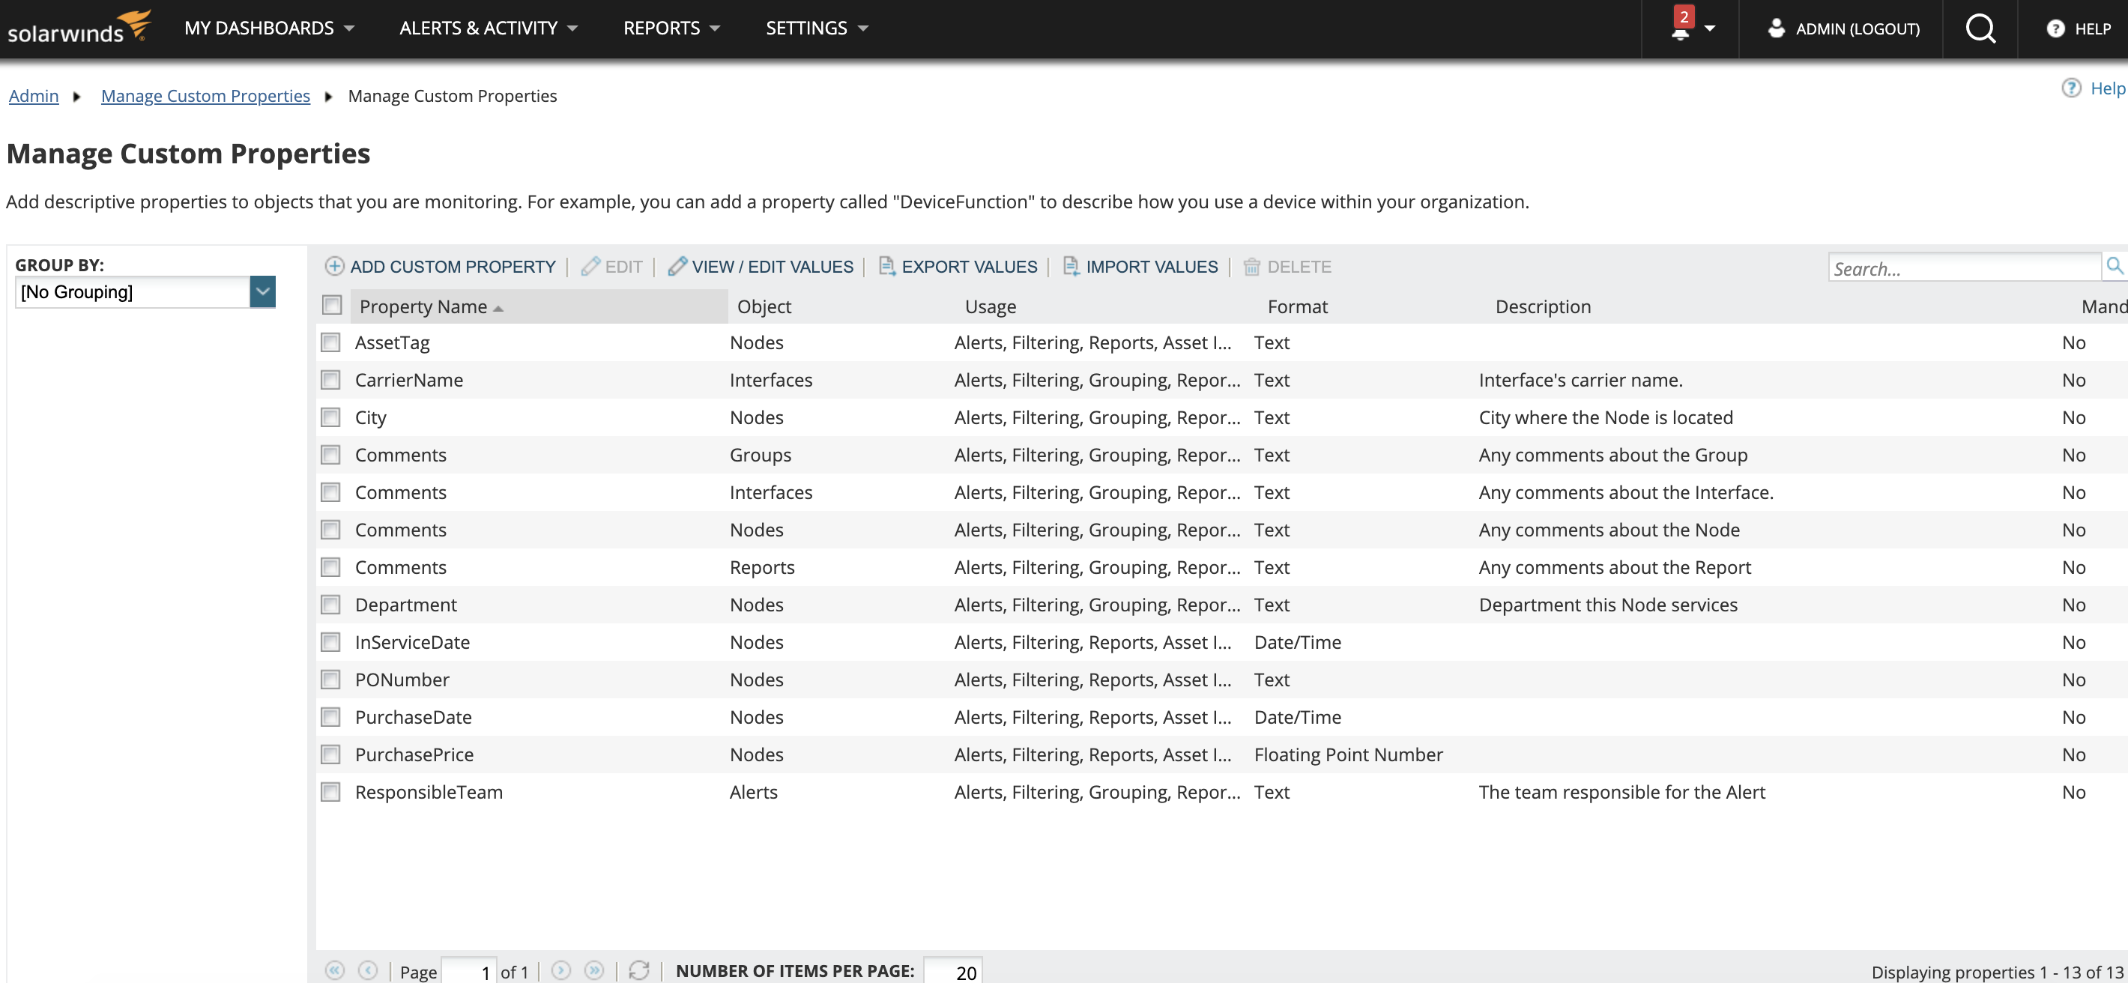Click the items per page field
The width and height of the screenshot is (2128, 983).
pos(952,972)
